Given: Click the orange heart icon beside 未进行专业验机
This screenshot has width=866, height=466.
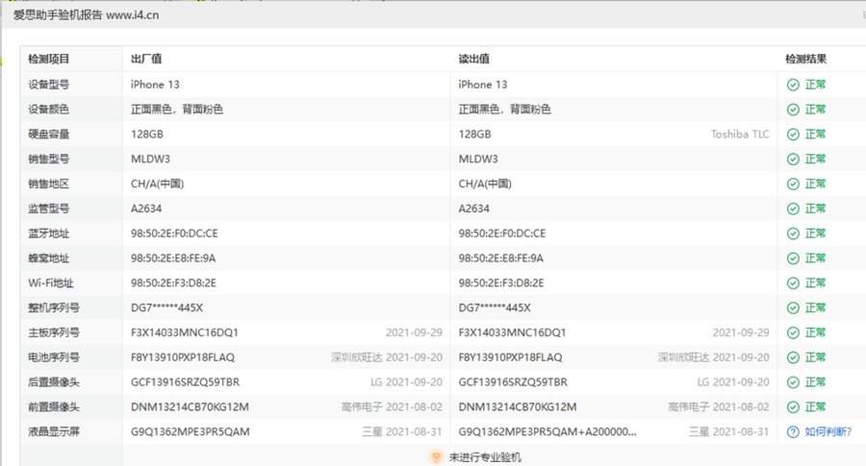Looking at the screenshot, I should [x=436, y=457].
